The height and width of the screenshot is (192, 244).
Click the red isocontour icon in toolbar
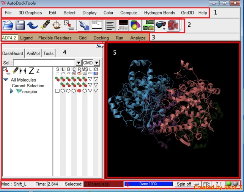pos(173,25)
